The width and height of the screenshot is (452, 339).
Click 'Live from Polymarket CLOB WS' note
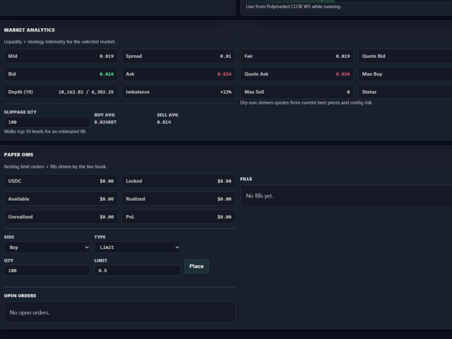click(293, 6)
